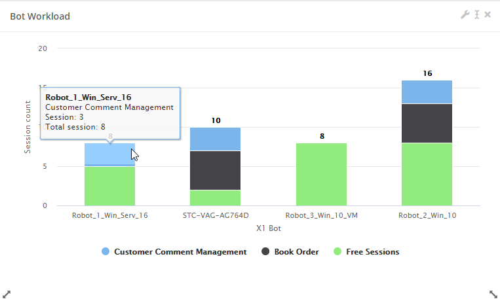The image size is (500, 301).
Task: Click dark legend dot for Book Order
Action: [265, 251]
